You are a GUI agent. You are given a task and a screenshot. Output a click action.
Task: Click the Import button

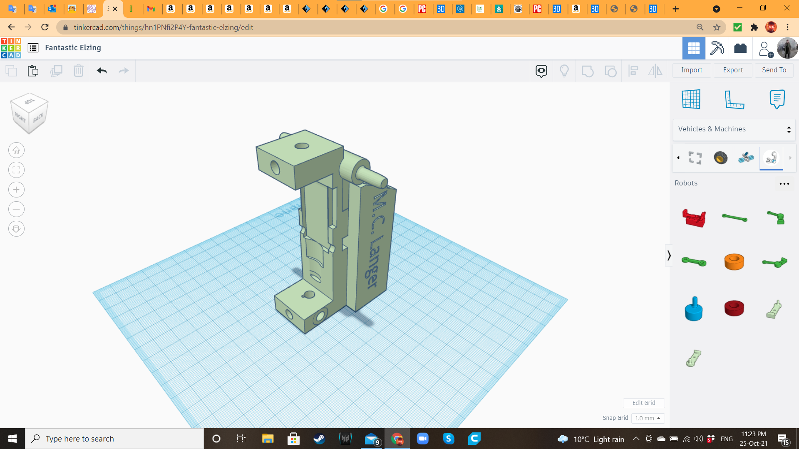click(x=692, y=70)
